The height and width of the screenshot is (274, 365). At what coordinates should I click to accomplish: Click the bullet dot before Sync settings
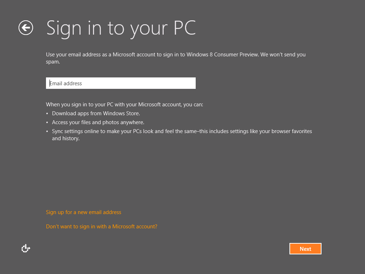pyautogui.click(x=48, y=132)
